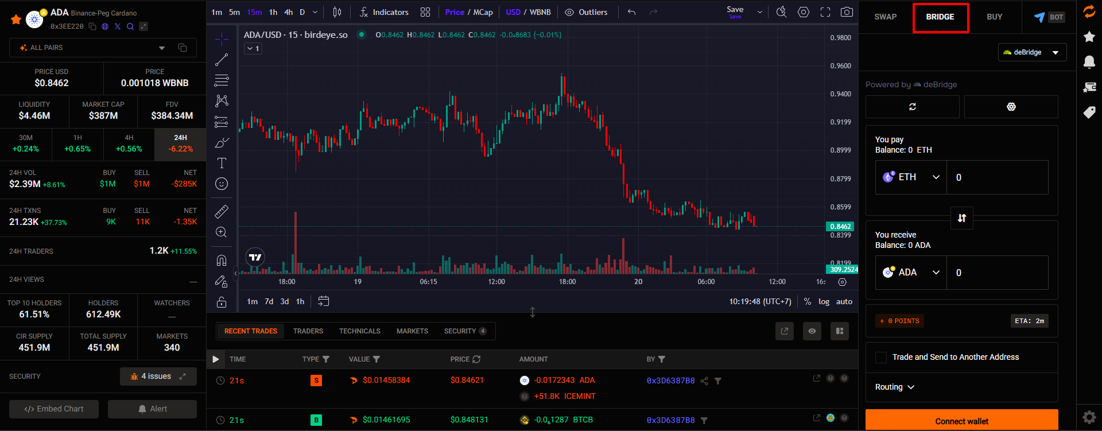The image size is (1102, 431).
Task: Open the Fibonacci retracement tools
Action: click(222, 80)
